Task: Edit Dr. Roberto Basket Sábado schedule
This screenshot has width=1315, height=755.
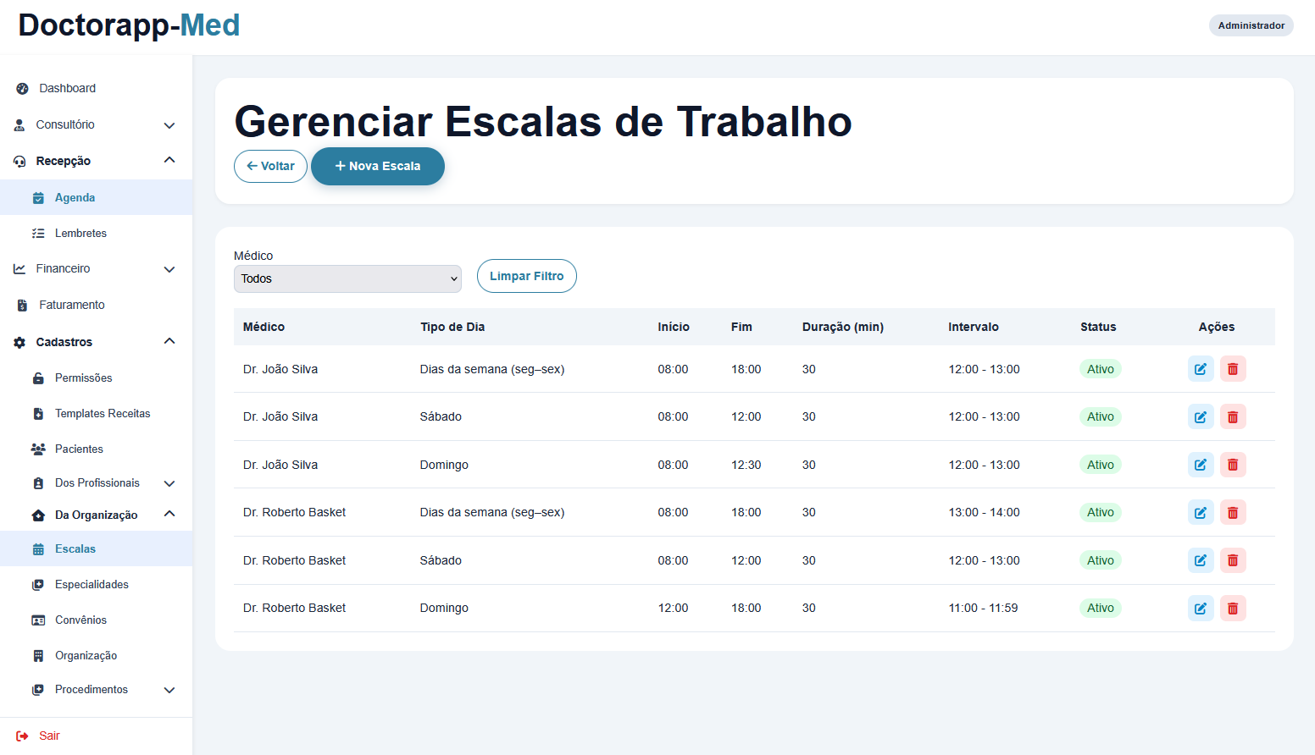Action: coord(1201,560)
